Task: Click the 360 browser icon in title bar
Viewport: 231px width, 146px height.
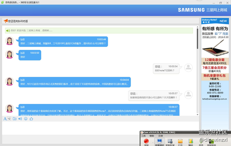Action: tap(2, 2)
